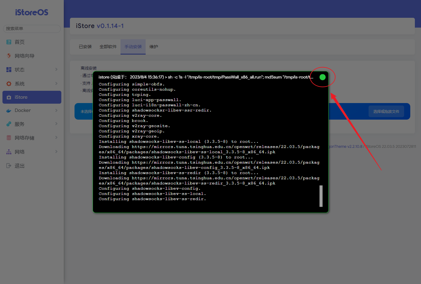Expand the 网络 menu chevron

[56, 152]
